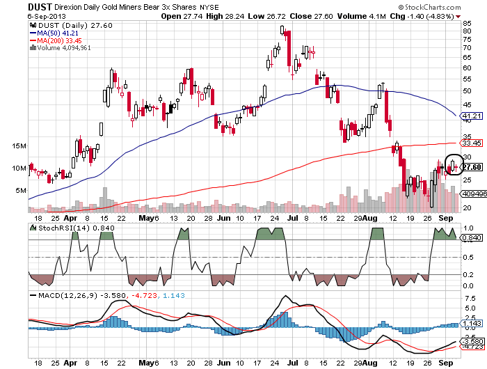This screenshot has height=369, width=487.
Task: Open the StockCharts.com credit link
Action: click(x=430, y=7)
